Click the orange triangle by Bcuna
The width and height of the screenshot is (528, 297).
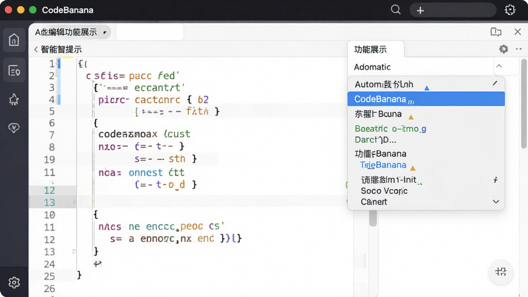pos(411,117)
